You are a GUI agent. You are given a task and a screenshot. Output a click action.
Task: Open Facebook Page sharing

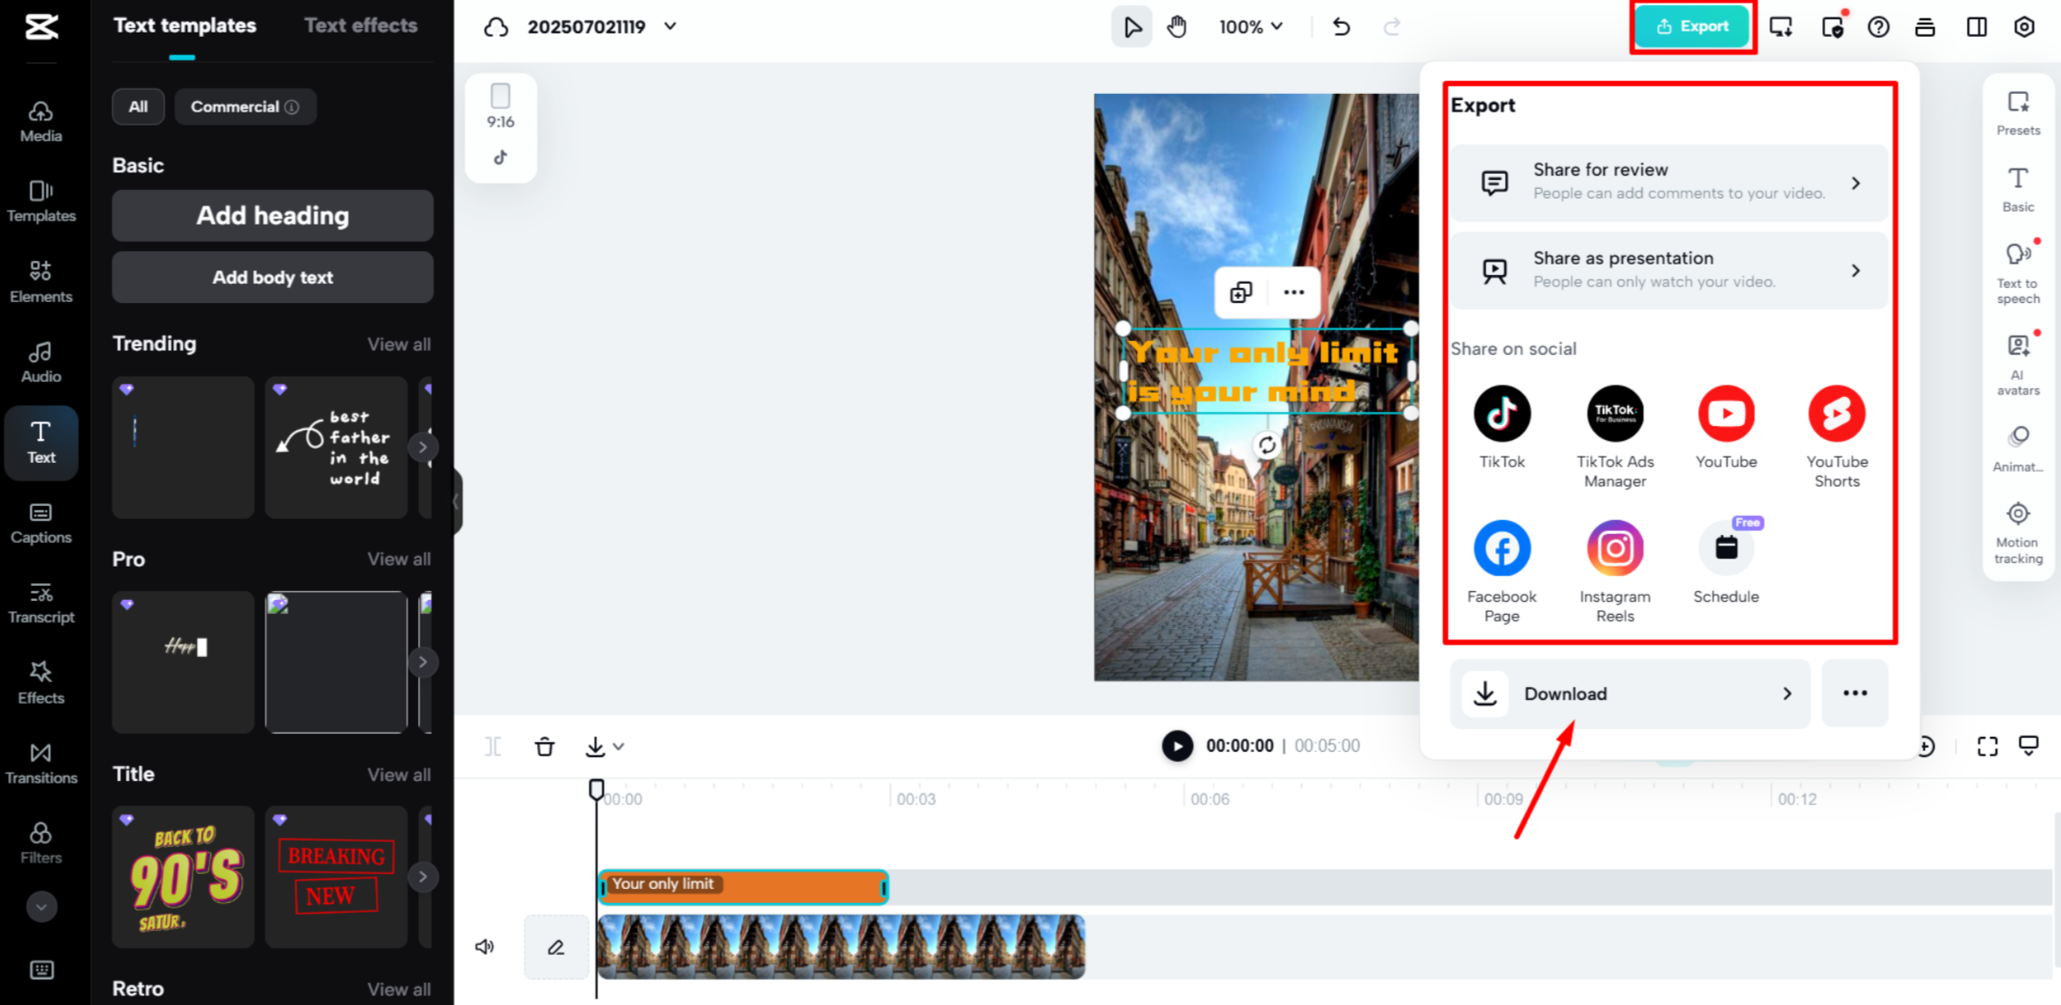pyautogui.click(x=1501, y=549)
